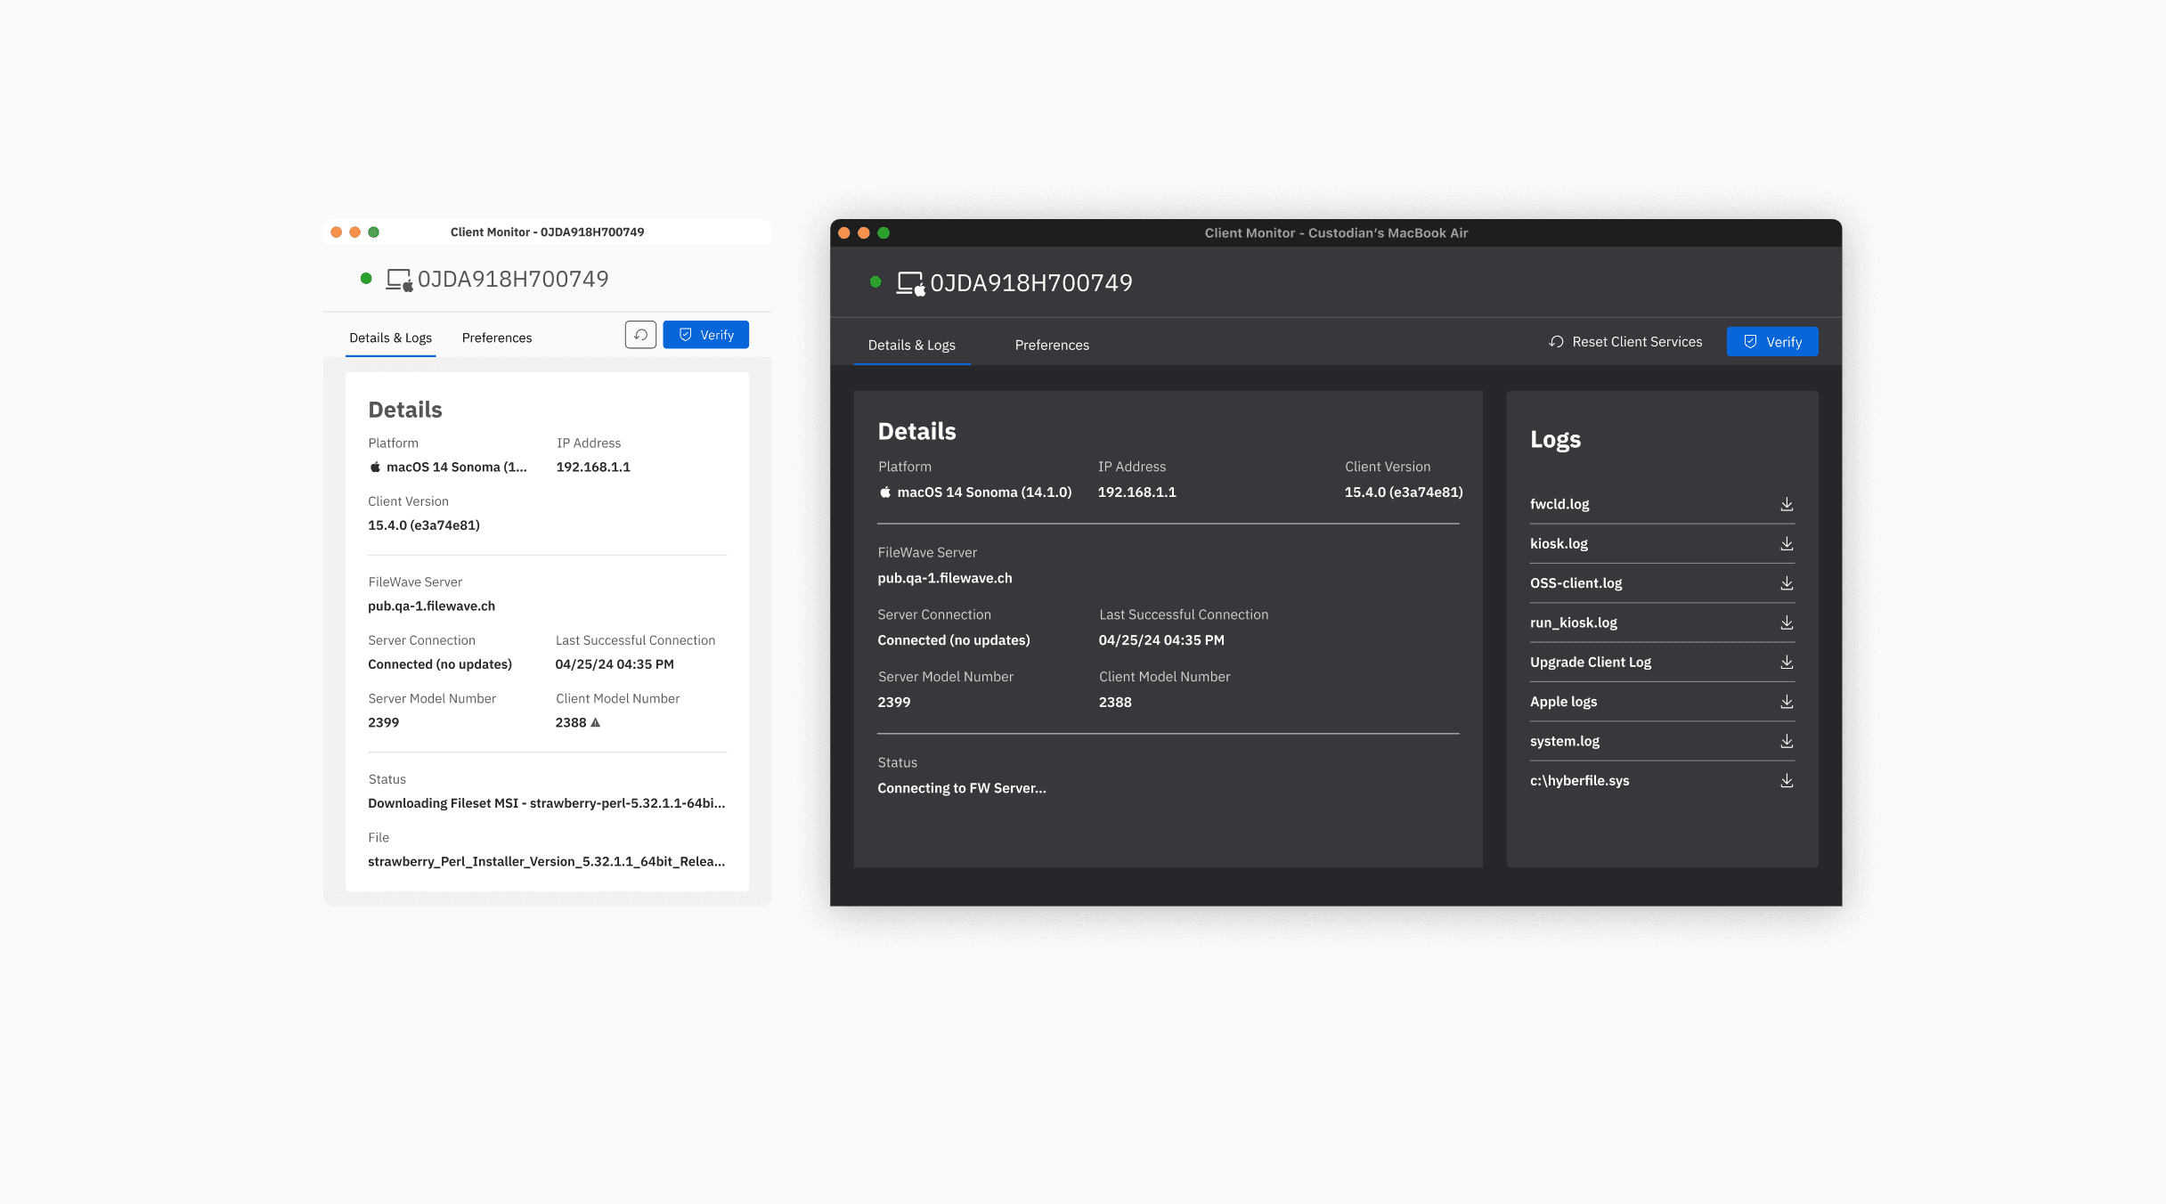Select Details & Logs tab in light window

[390, 338]
